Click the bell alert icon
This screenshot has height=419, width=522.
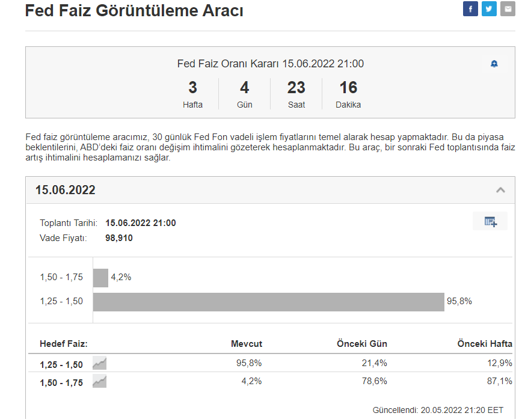[494, 64]
